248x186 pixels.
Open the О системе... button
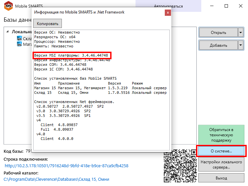click(x=221, y=151)
